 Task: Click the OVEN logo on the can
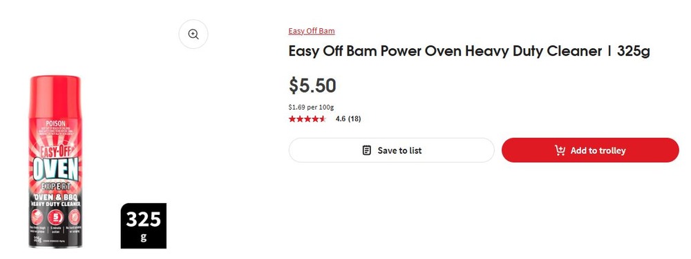tap(55, 169)
